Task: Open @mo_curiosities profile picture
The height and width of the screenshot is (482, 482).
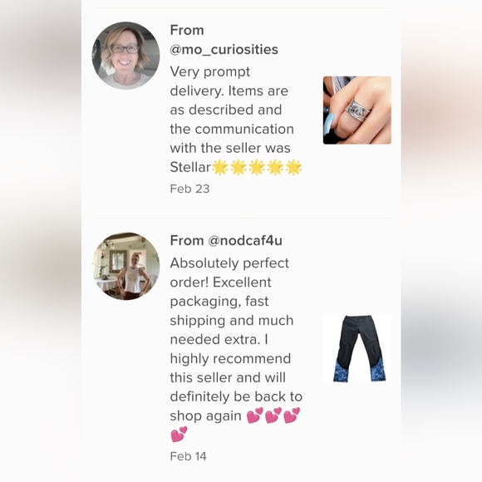Action: [x=125, y=56]
